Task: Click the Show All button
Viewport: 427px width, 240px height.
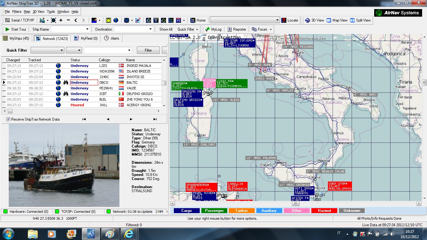Action: point(166,29)
